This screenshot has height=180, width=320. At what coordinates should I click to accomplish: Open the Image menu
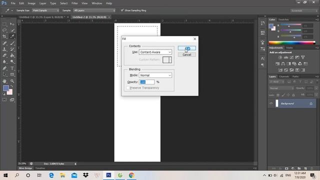coord(31,3)
